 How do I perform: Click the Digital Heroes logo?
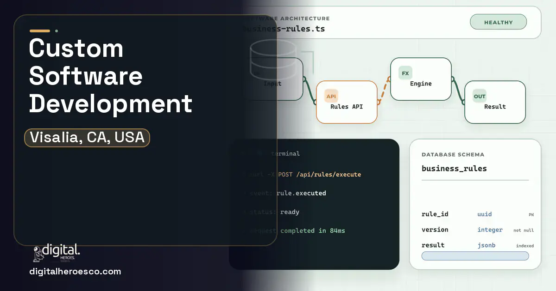point(57,253)
